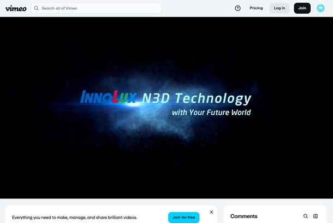Click the search magnifier icon in the search bar

tap(37, 8)
